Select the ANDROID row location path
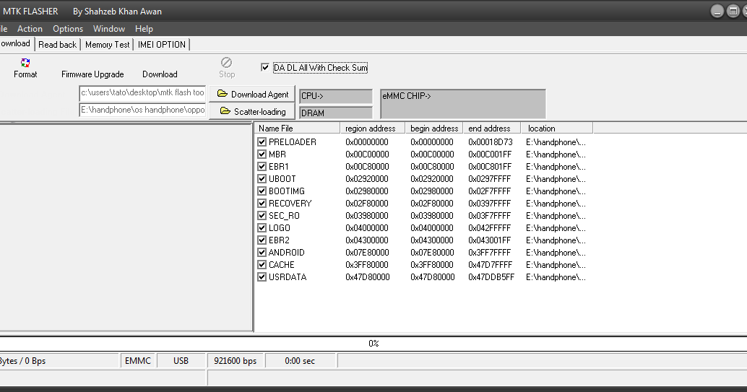Image resolution: width=747 pixels, height=392 pixels. click(x=556, y=253)
